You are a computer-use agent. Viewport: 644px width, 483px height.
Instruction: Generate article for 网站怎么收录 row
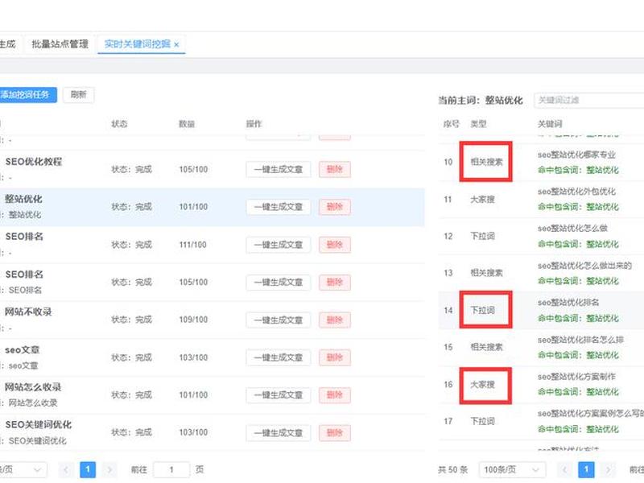click(278, 395)
